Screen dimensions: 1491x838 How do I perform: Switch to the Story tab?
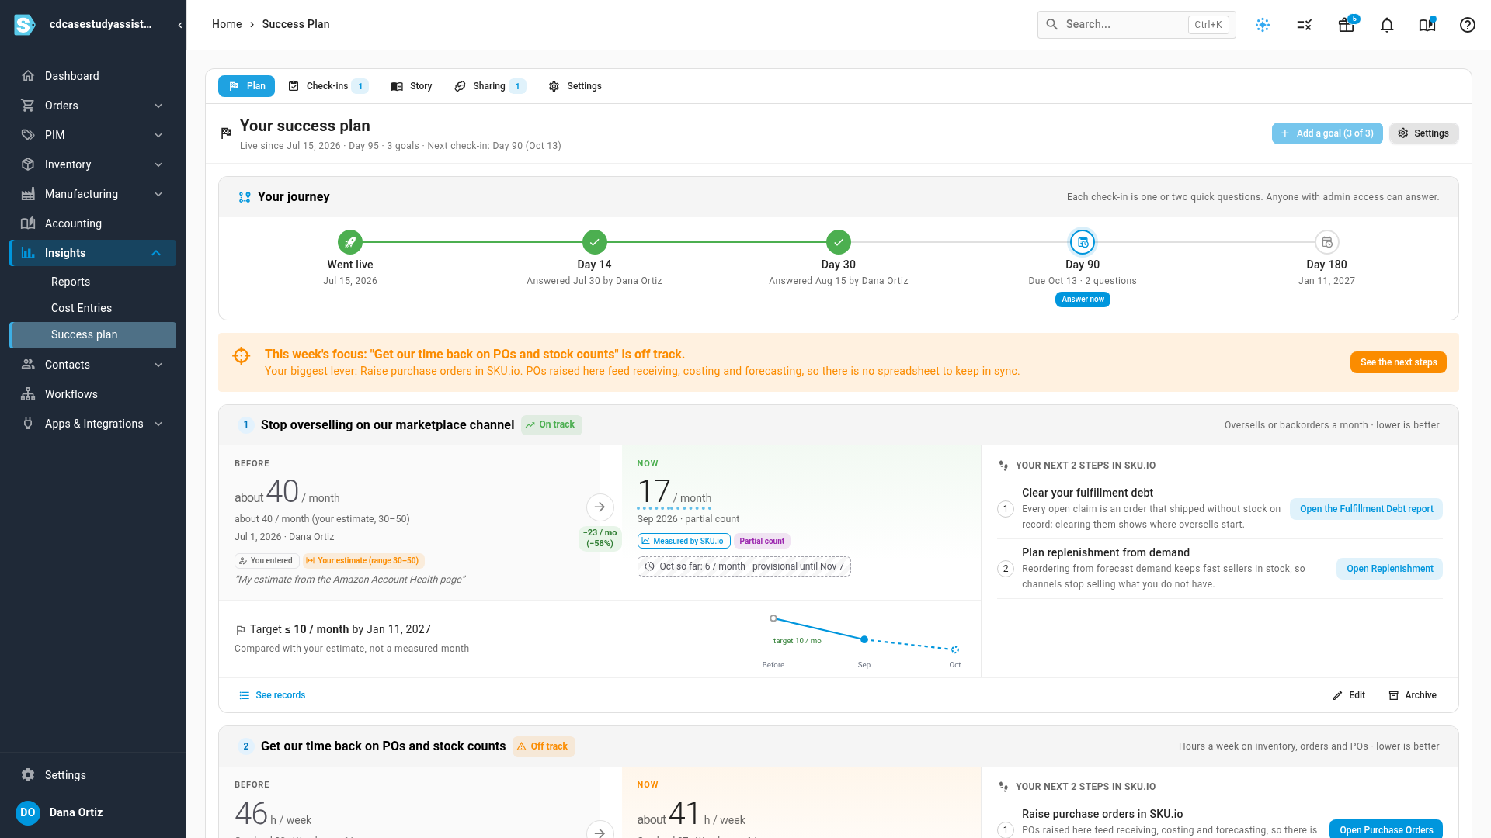coord(412,86)
